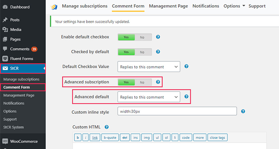Open the Options tab
The image size is (279, 149).
click(x=232, y=6)
